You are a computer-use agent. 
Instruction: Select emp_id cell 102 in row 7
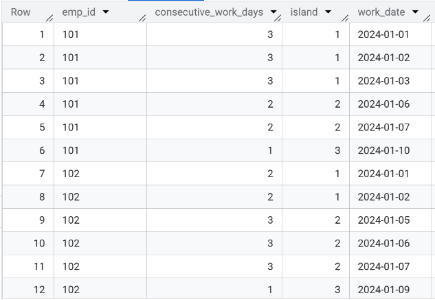(71, 174)
